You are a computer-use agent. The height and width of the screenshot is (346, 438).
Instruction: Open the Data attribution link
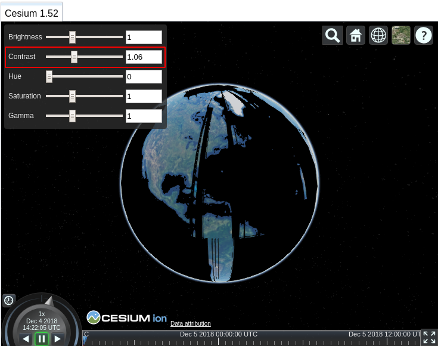pyautogui.click(x=191, y=323)
